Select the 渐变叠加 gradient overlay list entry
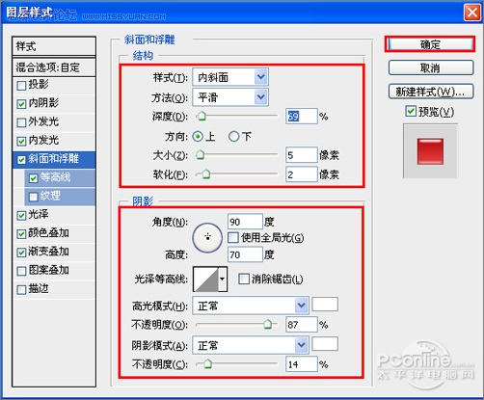The width and height of the screenshot is (484, 400). tap(54, 253)
